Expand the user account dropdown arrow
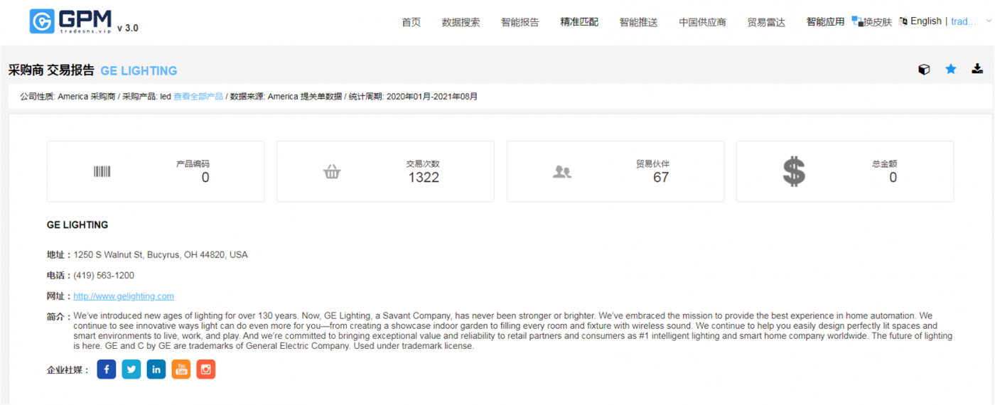 pyautogui.click(x=989, y=21)
